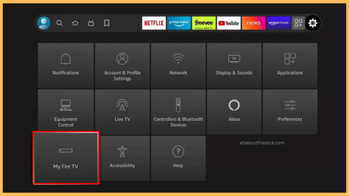Open the Preferences settings tile

point(290,112)
